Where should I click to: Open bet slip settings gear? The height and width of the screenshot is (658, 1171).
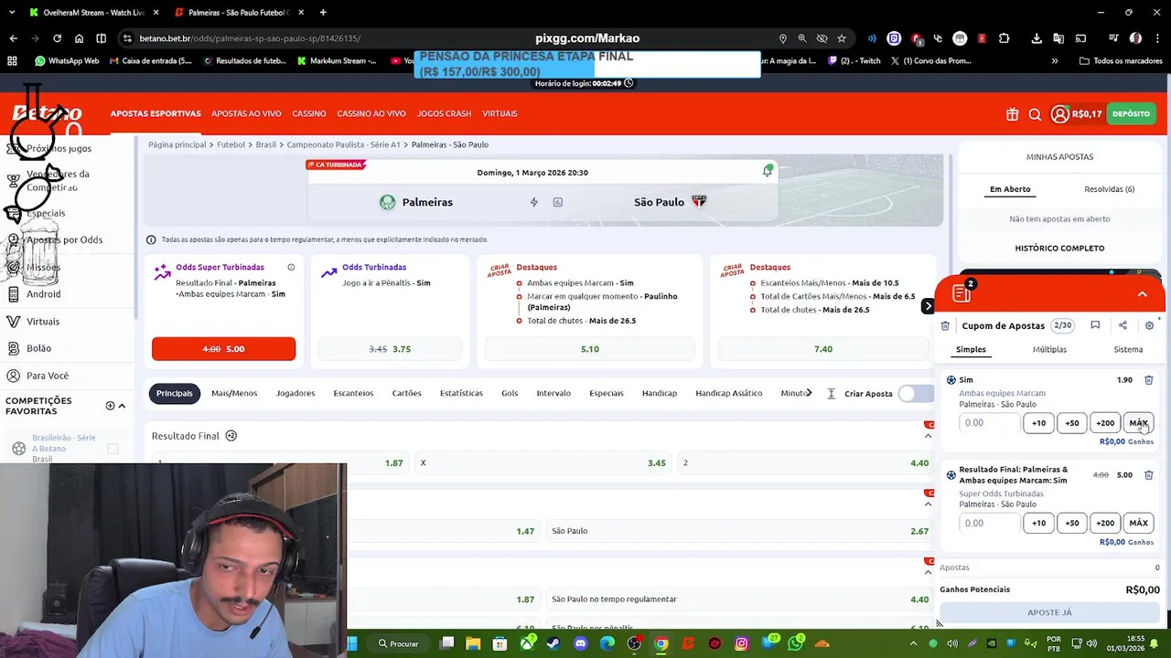click(x=1150, y=325)
